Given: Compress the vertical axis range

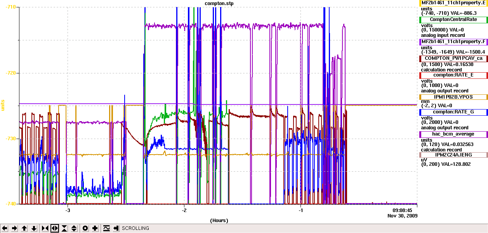Looking at the screenshot, I should (x=64, y=228).
